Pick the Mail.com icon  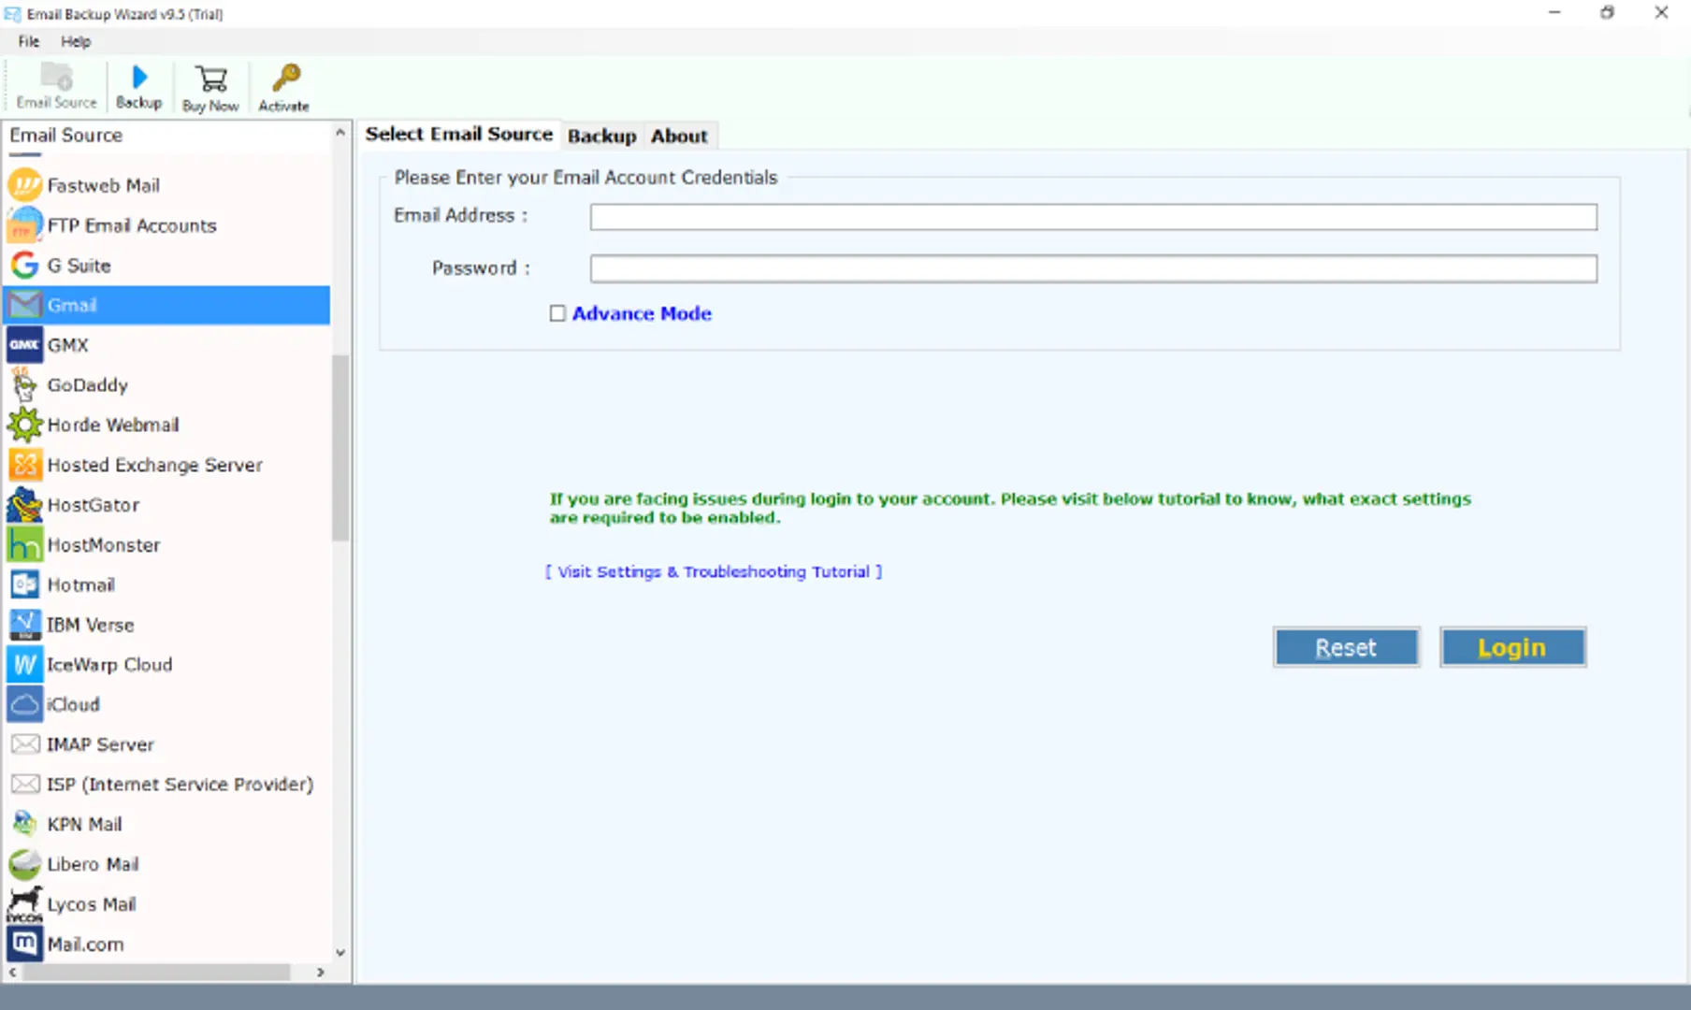[25, 944]
